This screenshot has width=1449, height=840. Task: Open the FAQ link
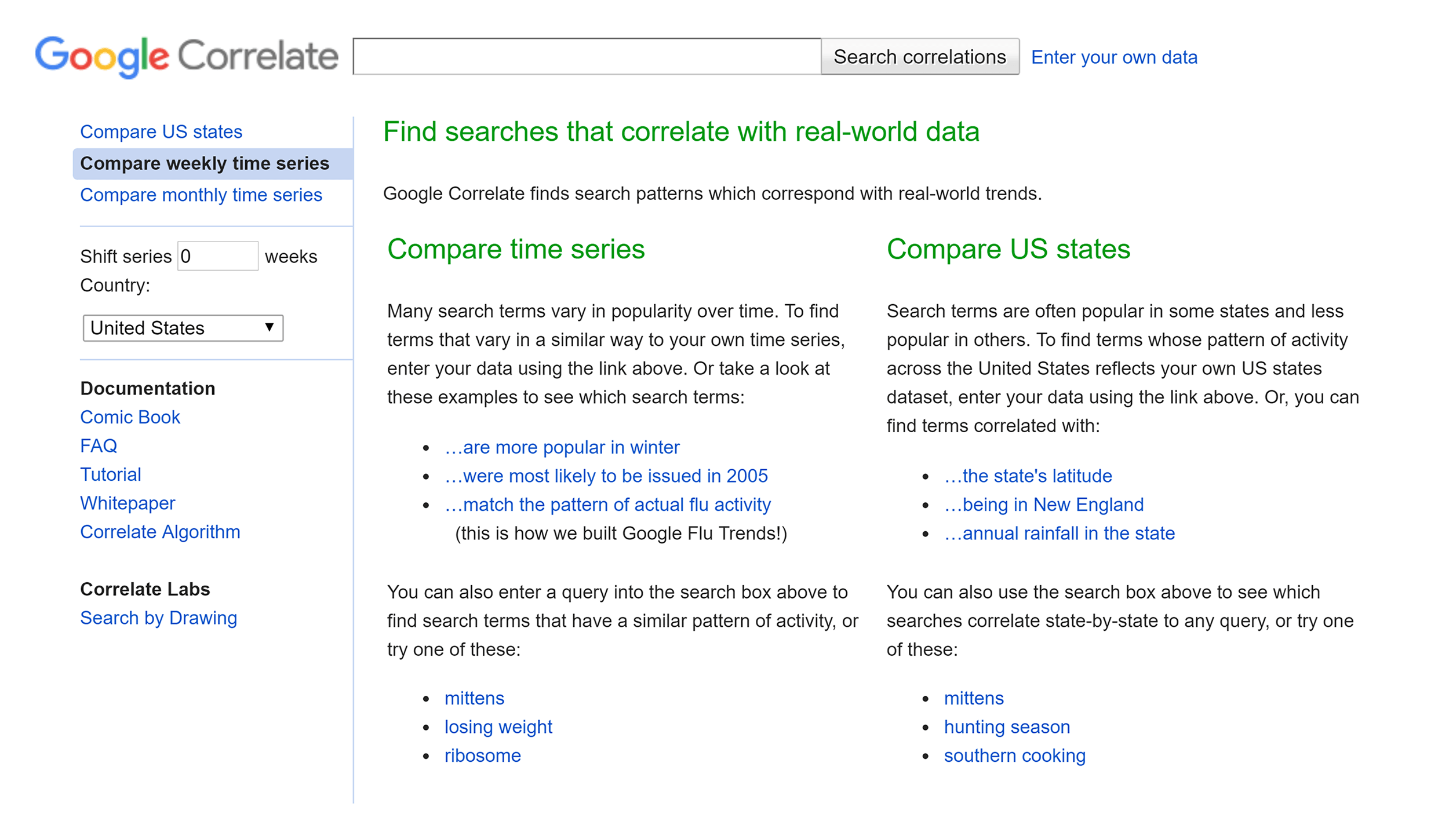(99, 445)
